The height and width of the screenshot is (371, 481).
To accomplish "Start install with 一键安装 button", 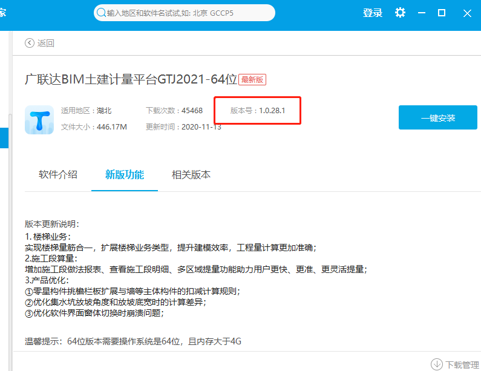I will click(438, 117).
